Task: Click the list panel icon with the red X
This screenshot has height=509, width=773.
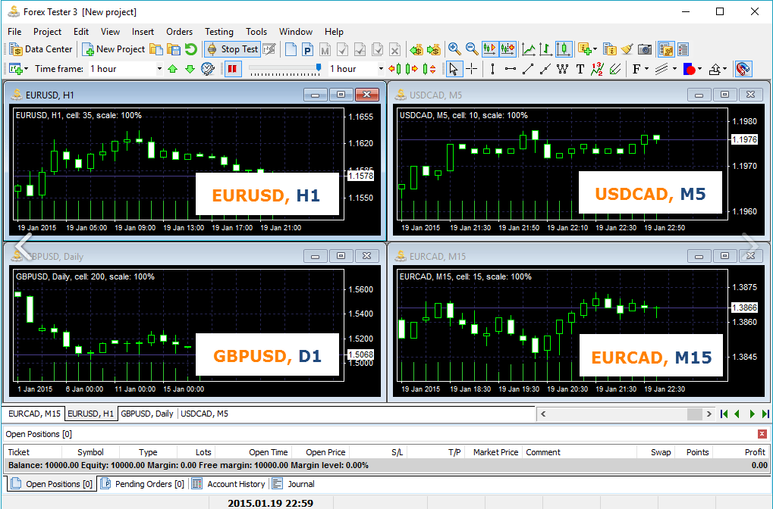Action: pos(683,49)
